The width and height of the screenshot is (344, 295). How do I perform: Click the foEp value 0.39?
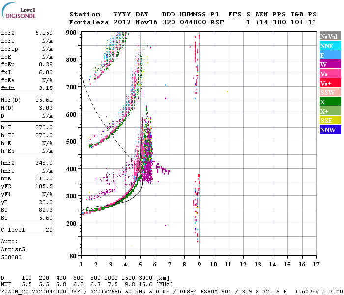pyautogui.click(x=46, y=64)
